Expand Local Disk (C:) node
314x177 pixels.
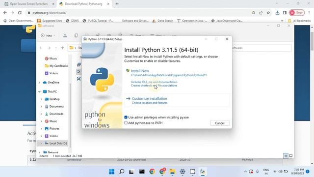(x=41, y=143)
